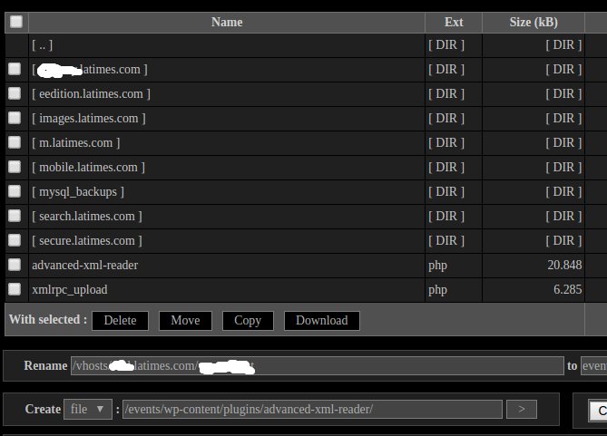Screen dimensions: 607x436
Task: Open the search.latimes.com directory
Action: tap(87, 217)
